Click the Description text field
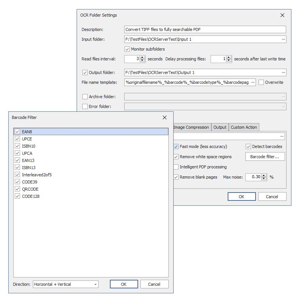The height and width of the screenshot is (302, 302). click(205, 29)
